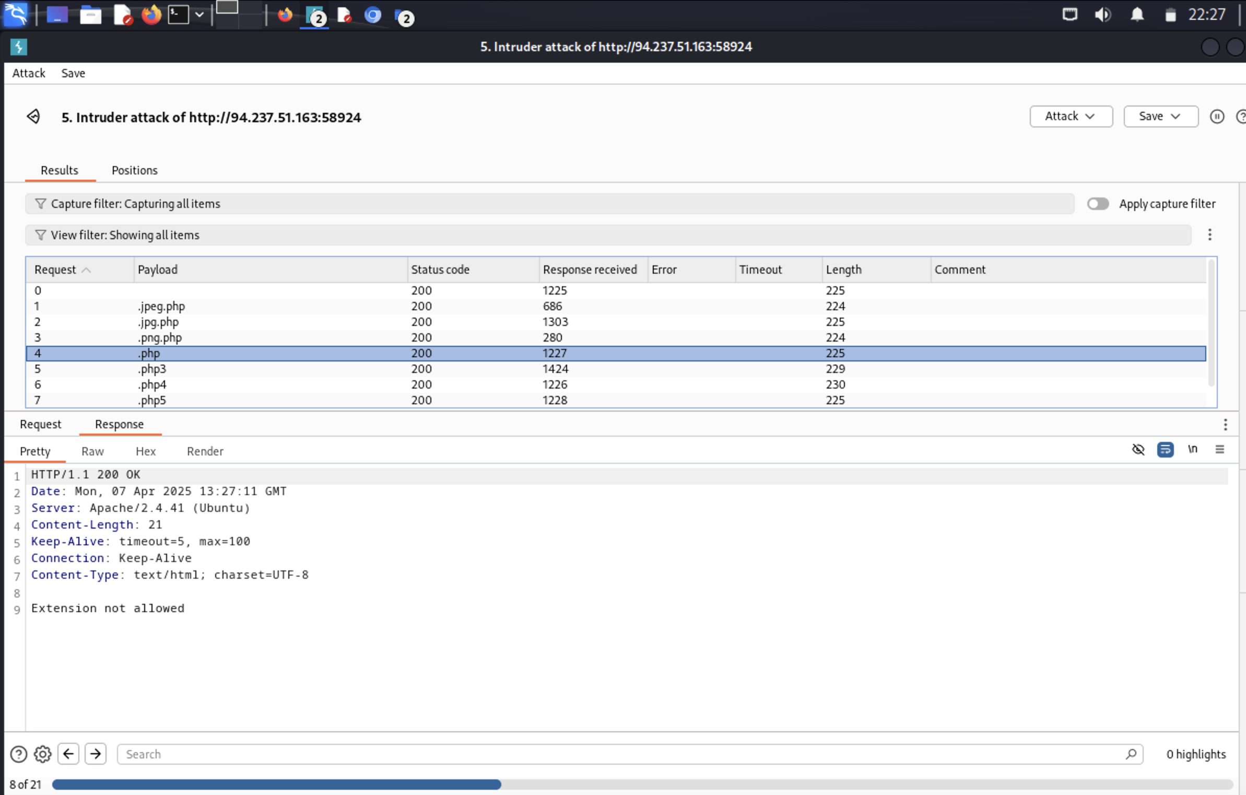
Task: Sort by Request column header
Action: tap(79, 270)
